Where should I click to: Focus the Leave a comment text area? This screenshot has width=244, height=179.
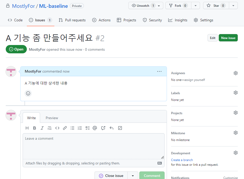93,146
